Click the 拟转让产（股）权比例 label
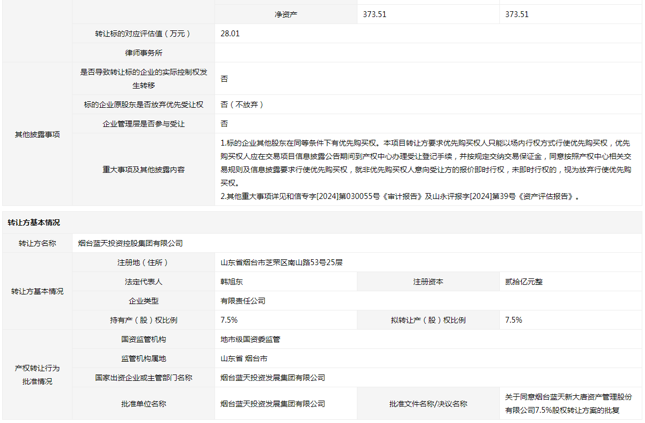The width and height of the screenshot is (645, 423). [x=428, y=320]
